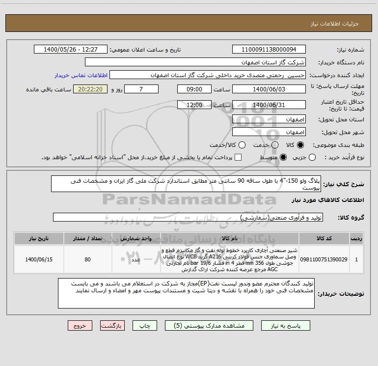
Task: Click the نام کالا column header
Action: (230, 239)
